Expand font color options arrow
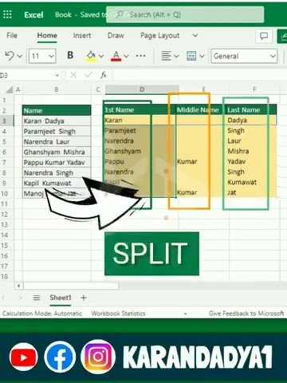This screenshot has width=287, height=383. pyautogui.click(x=126, y=56)
